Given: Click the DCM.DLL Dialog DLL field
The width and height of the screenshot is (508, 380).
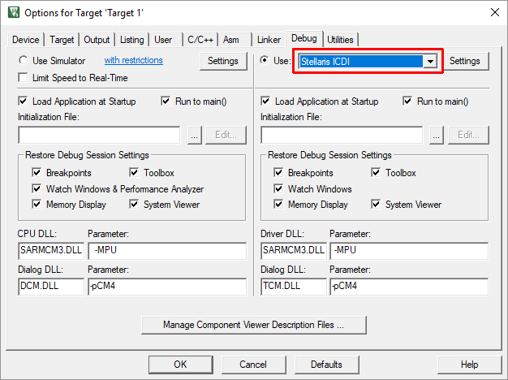Looking at the screenshot, I should (51, 287).
